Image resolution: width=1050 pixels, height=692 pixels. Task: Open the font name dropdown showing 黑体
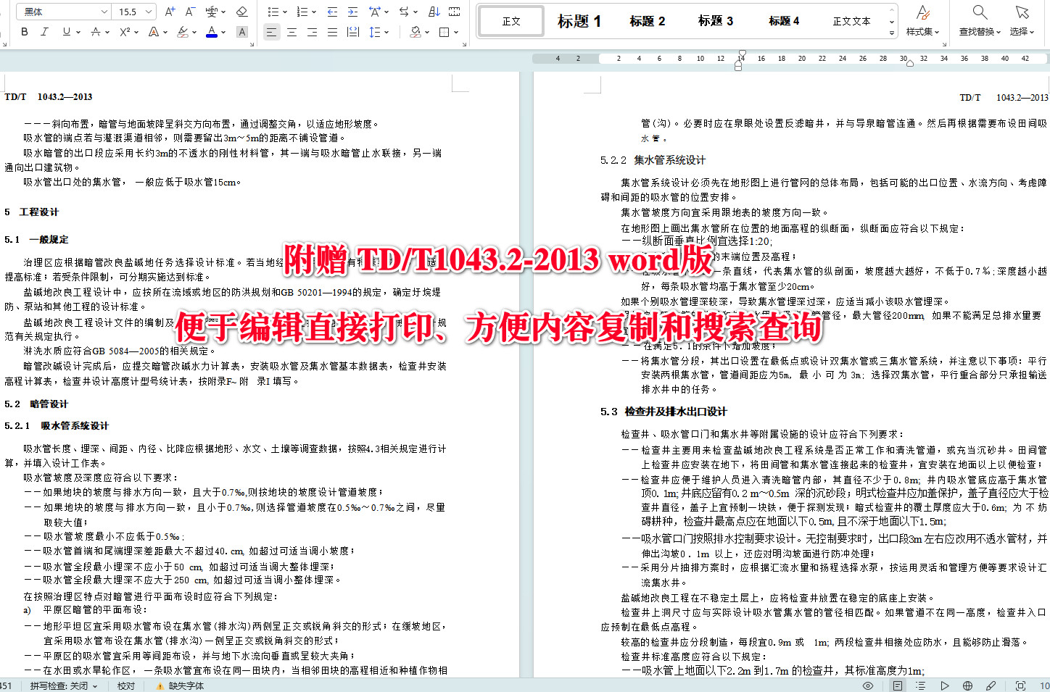63,12
